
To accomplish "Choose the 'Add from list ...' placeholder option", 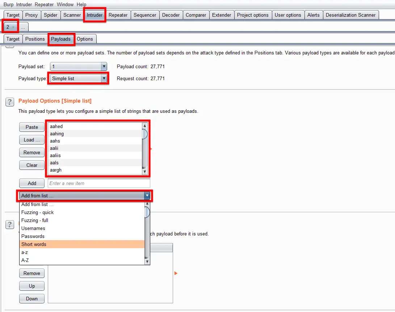I will pos(82,205).
